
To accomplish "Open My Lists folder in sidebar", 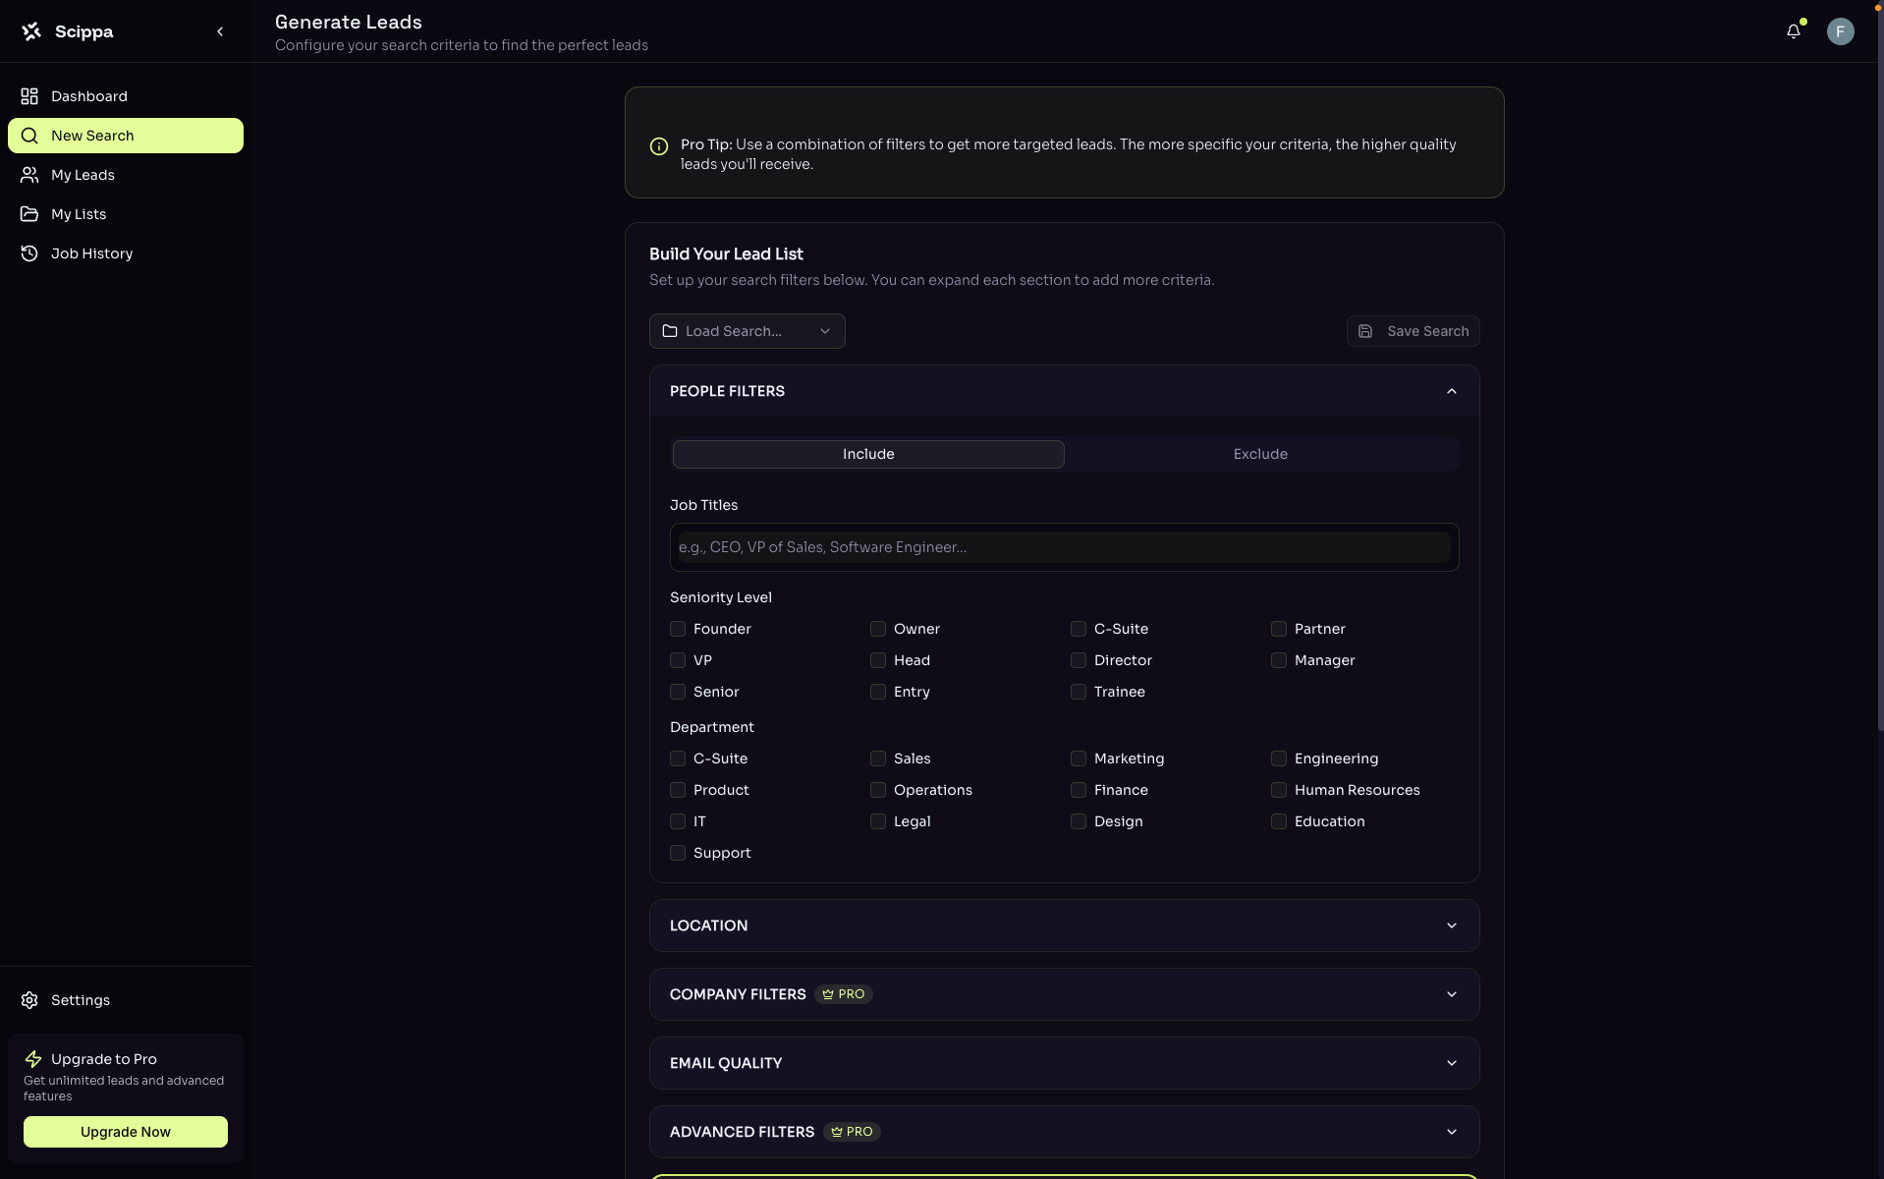I will pyautogui.click(x=79, y=214).
